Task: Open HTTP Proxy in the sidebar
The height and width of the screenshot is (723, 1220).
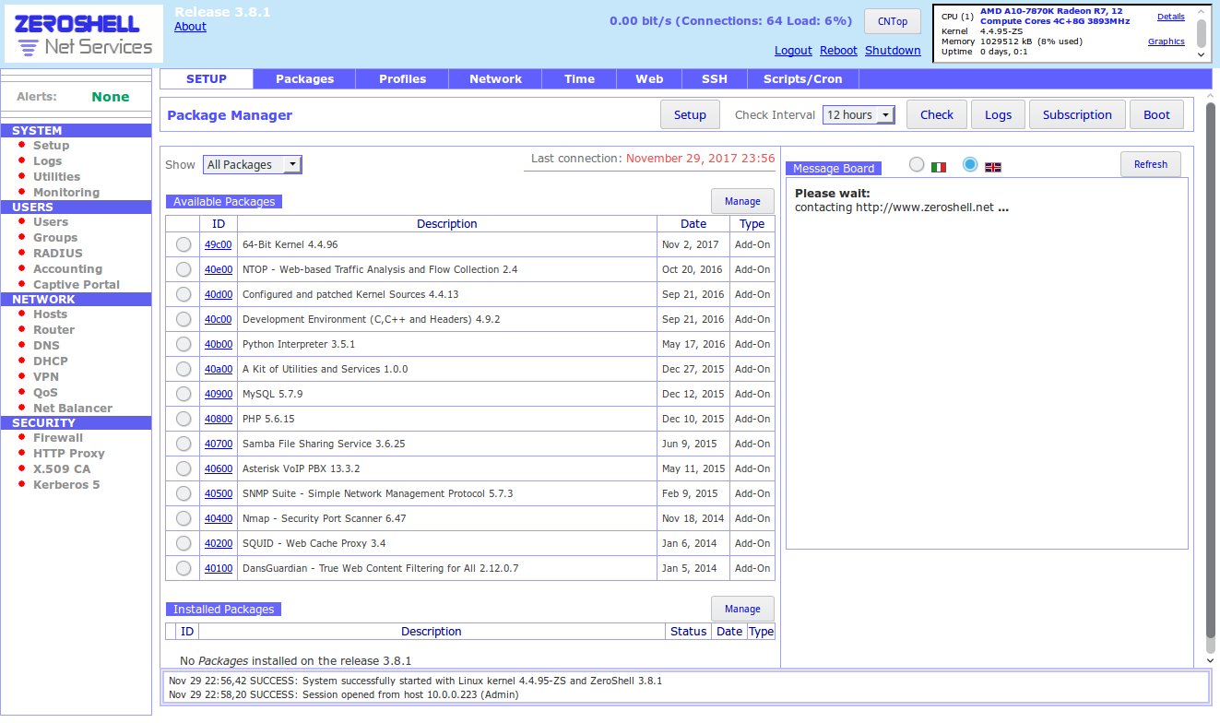Action: [69, 454]
